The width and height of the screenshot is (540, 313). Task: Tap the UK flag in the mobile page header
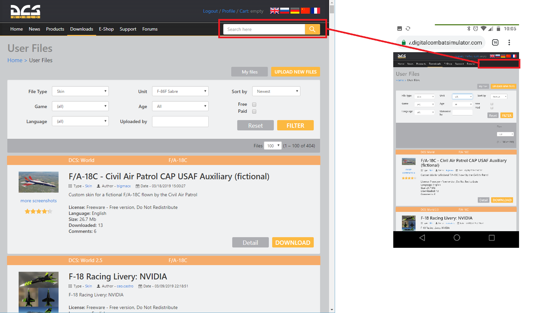click(492, 56)
